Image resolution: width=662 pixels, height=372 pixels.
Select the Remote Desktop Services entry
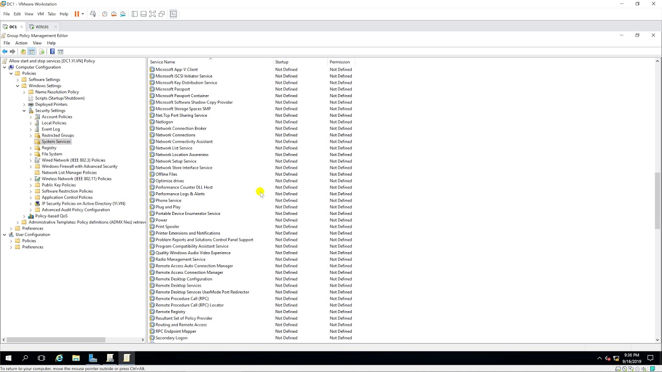pyautogui.click(x=178, y=286)
